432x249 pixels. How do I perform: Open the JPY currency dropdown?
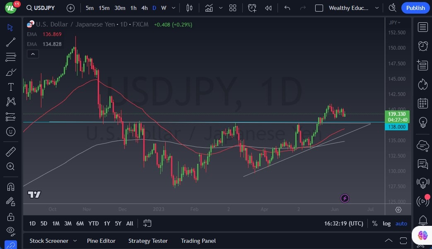point(395,23)
